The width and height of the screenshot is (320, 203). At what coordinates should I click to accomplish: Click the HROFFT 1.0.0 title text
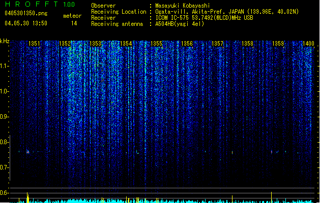click(x=40, y=4)
